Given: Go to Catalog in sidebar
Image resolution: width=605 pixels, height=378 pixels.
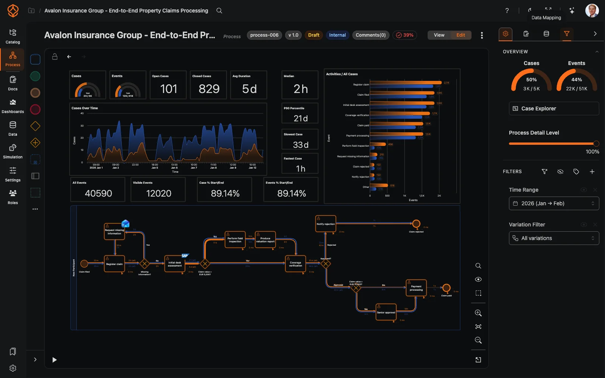Looking at the screenshot, I should [x=12, y=36].
